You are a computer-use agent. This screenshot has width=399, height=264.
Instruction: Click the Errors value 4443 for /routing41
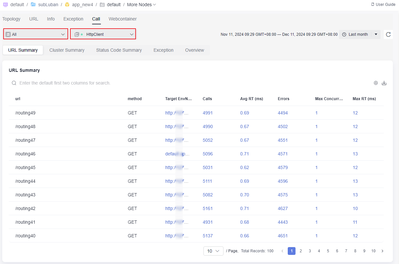(x=283, y=222)
